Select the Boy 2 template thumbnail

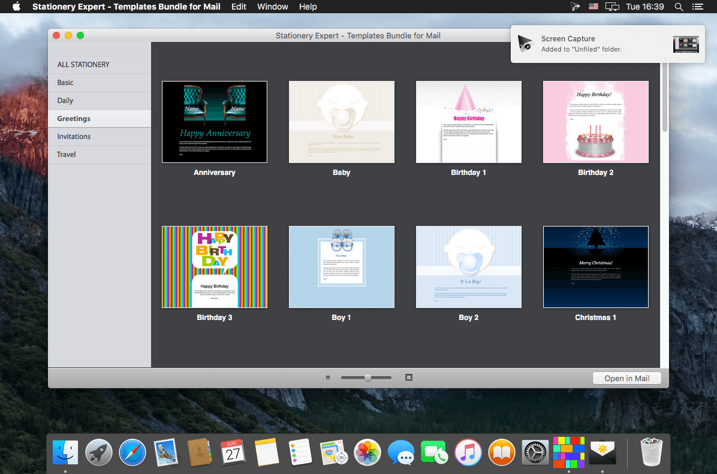469,267
